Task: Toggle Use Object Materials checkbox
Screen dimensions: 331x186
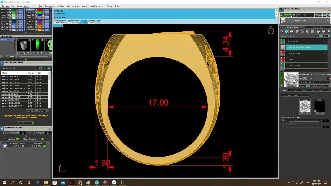Action: coord(47,111)
